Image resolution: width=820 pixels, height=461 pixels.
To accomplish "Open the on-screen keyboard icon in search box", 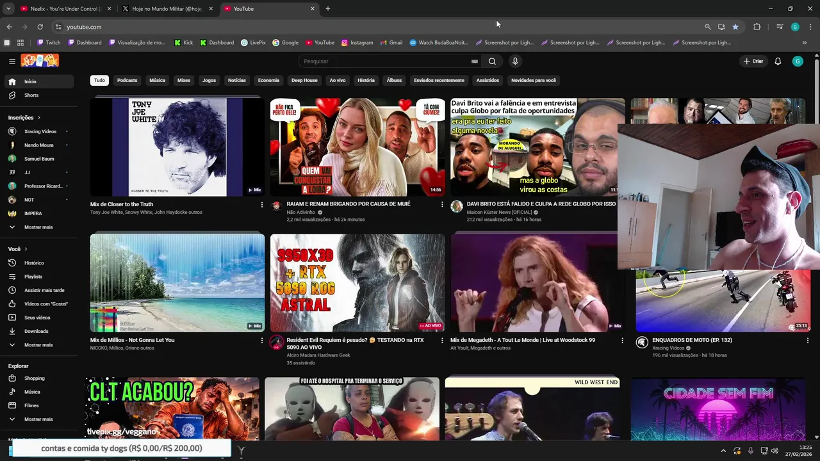I will pyautogui.click(x=475, y=61).
